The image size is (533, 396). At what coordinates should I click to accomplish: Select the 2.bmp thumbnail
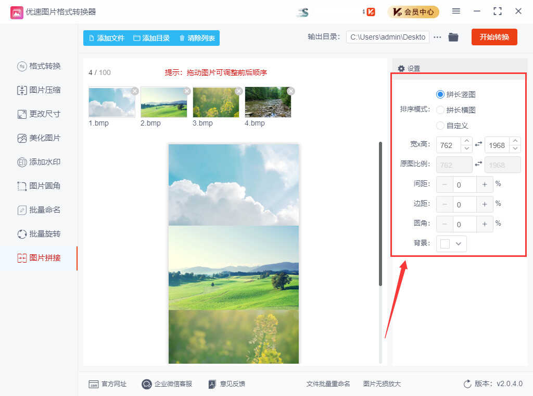pos(164,102)
